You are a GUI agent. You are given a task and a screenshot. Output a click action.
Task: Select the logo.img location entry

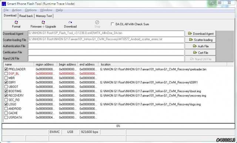150,104
